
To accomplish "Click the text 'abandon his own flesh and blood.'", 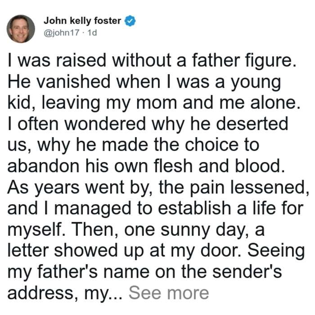I will (146, 166).
